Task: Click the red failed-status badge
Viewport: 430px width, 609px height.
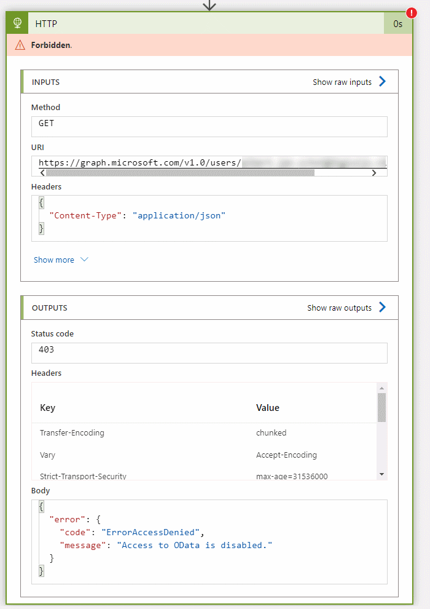Action: pos(412,13)
